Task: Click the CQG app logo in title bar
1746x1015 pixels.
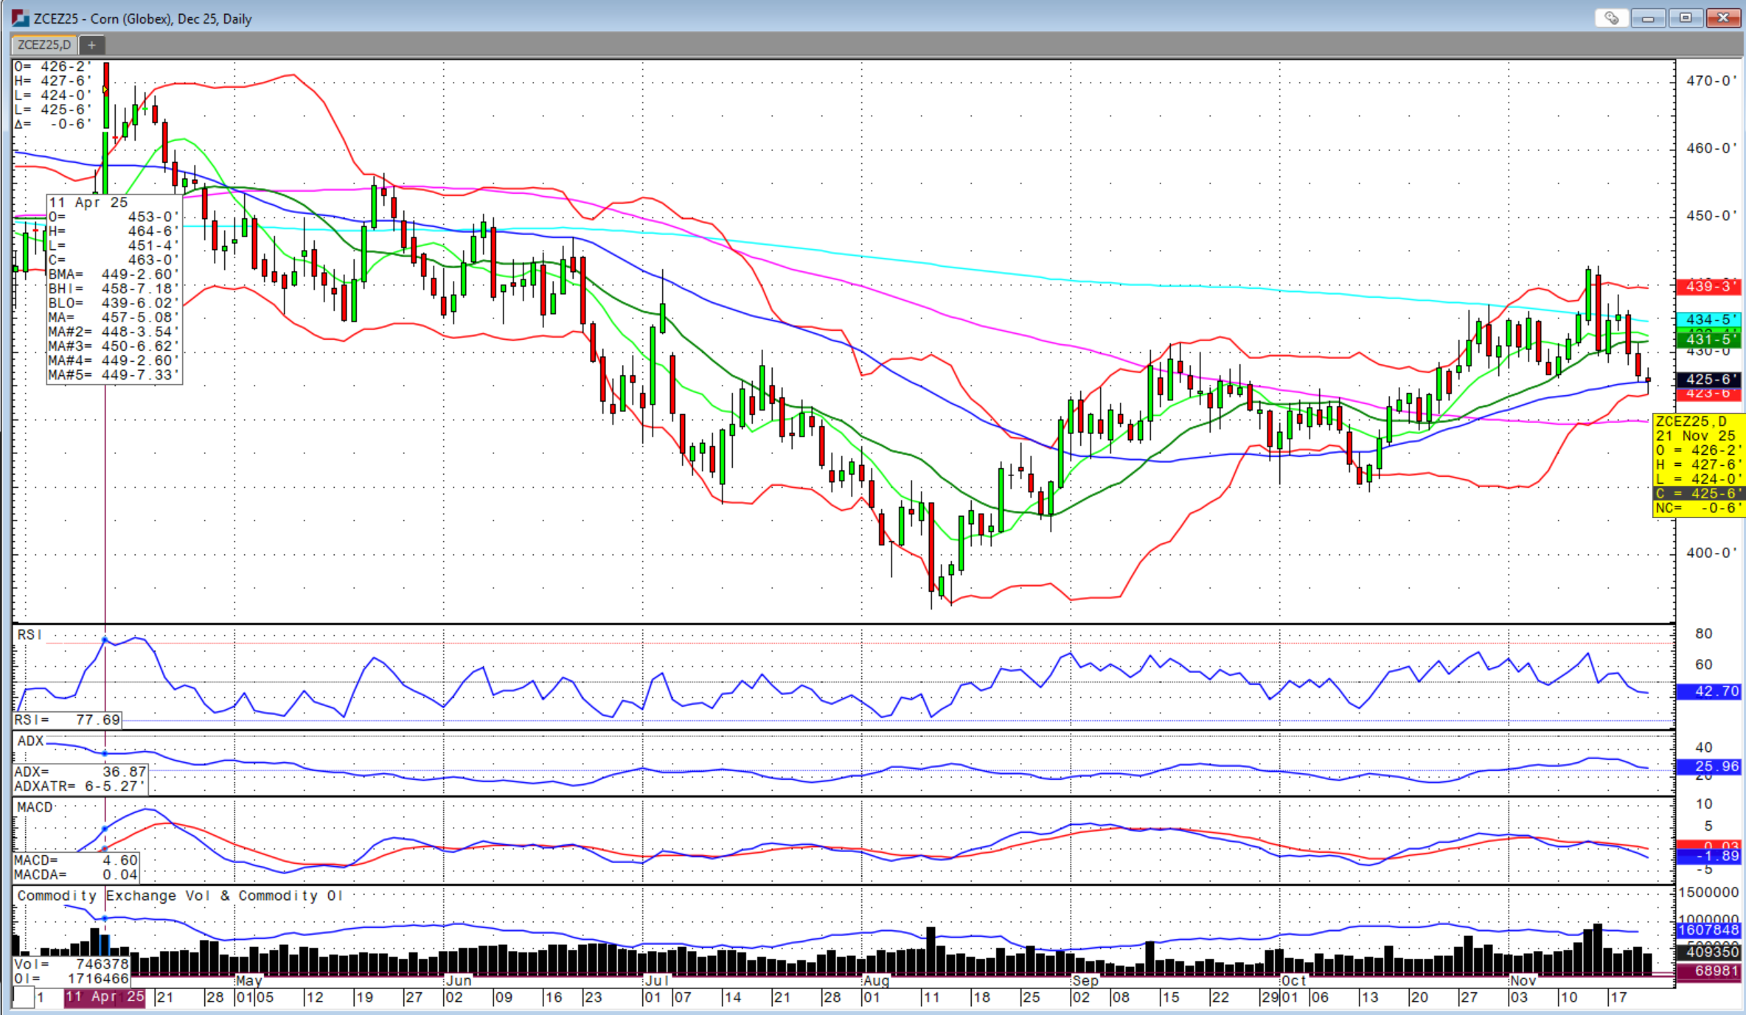Action: coord(20,18)
